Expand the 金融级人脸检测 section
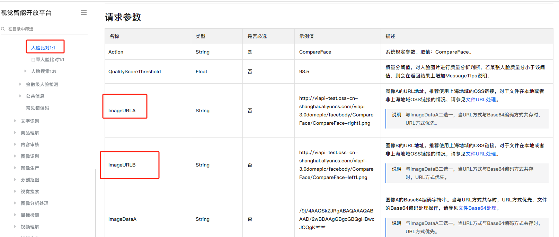This screenshot has height=237, width=559. pos(20,84)
